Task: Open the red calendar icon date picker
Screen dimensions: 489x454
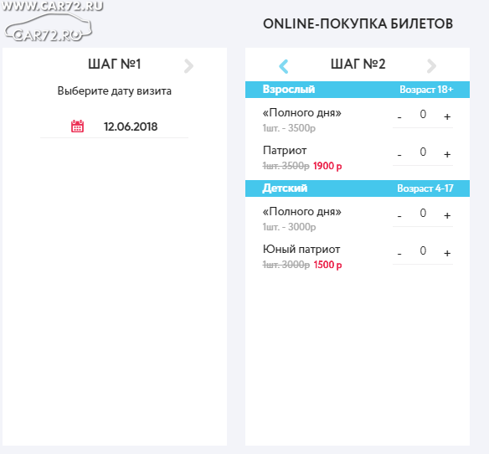Action: click(x=77, y=126)
